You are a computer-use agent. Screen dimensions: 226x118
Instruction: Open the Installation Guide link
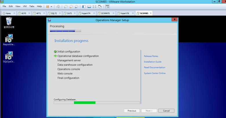tap(152, 62)
